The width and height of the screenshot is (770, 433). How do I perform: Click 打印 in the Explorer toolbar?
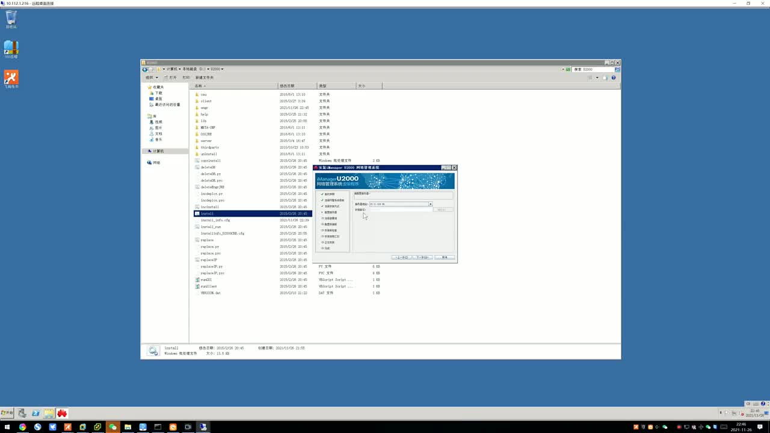point(186,78)
